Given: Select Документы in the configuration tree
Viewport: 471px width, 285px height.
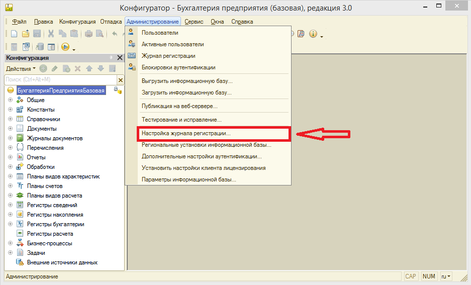Looking at the screenshot, I should click(41, 129).
